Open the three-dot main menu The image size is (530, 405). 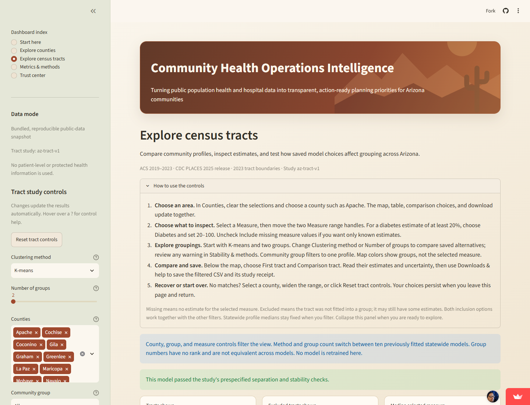(518, 11)
